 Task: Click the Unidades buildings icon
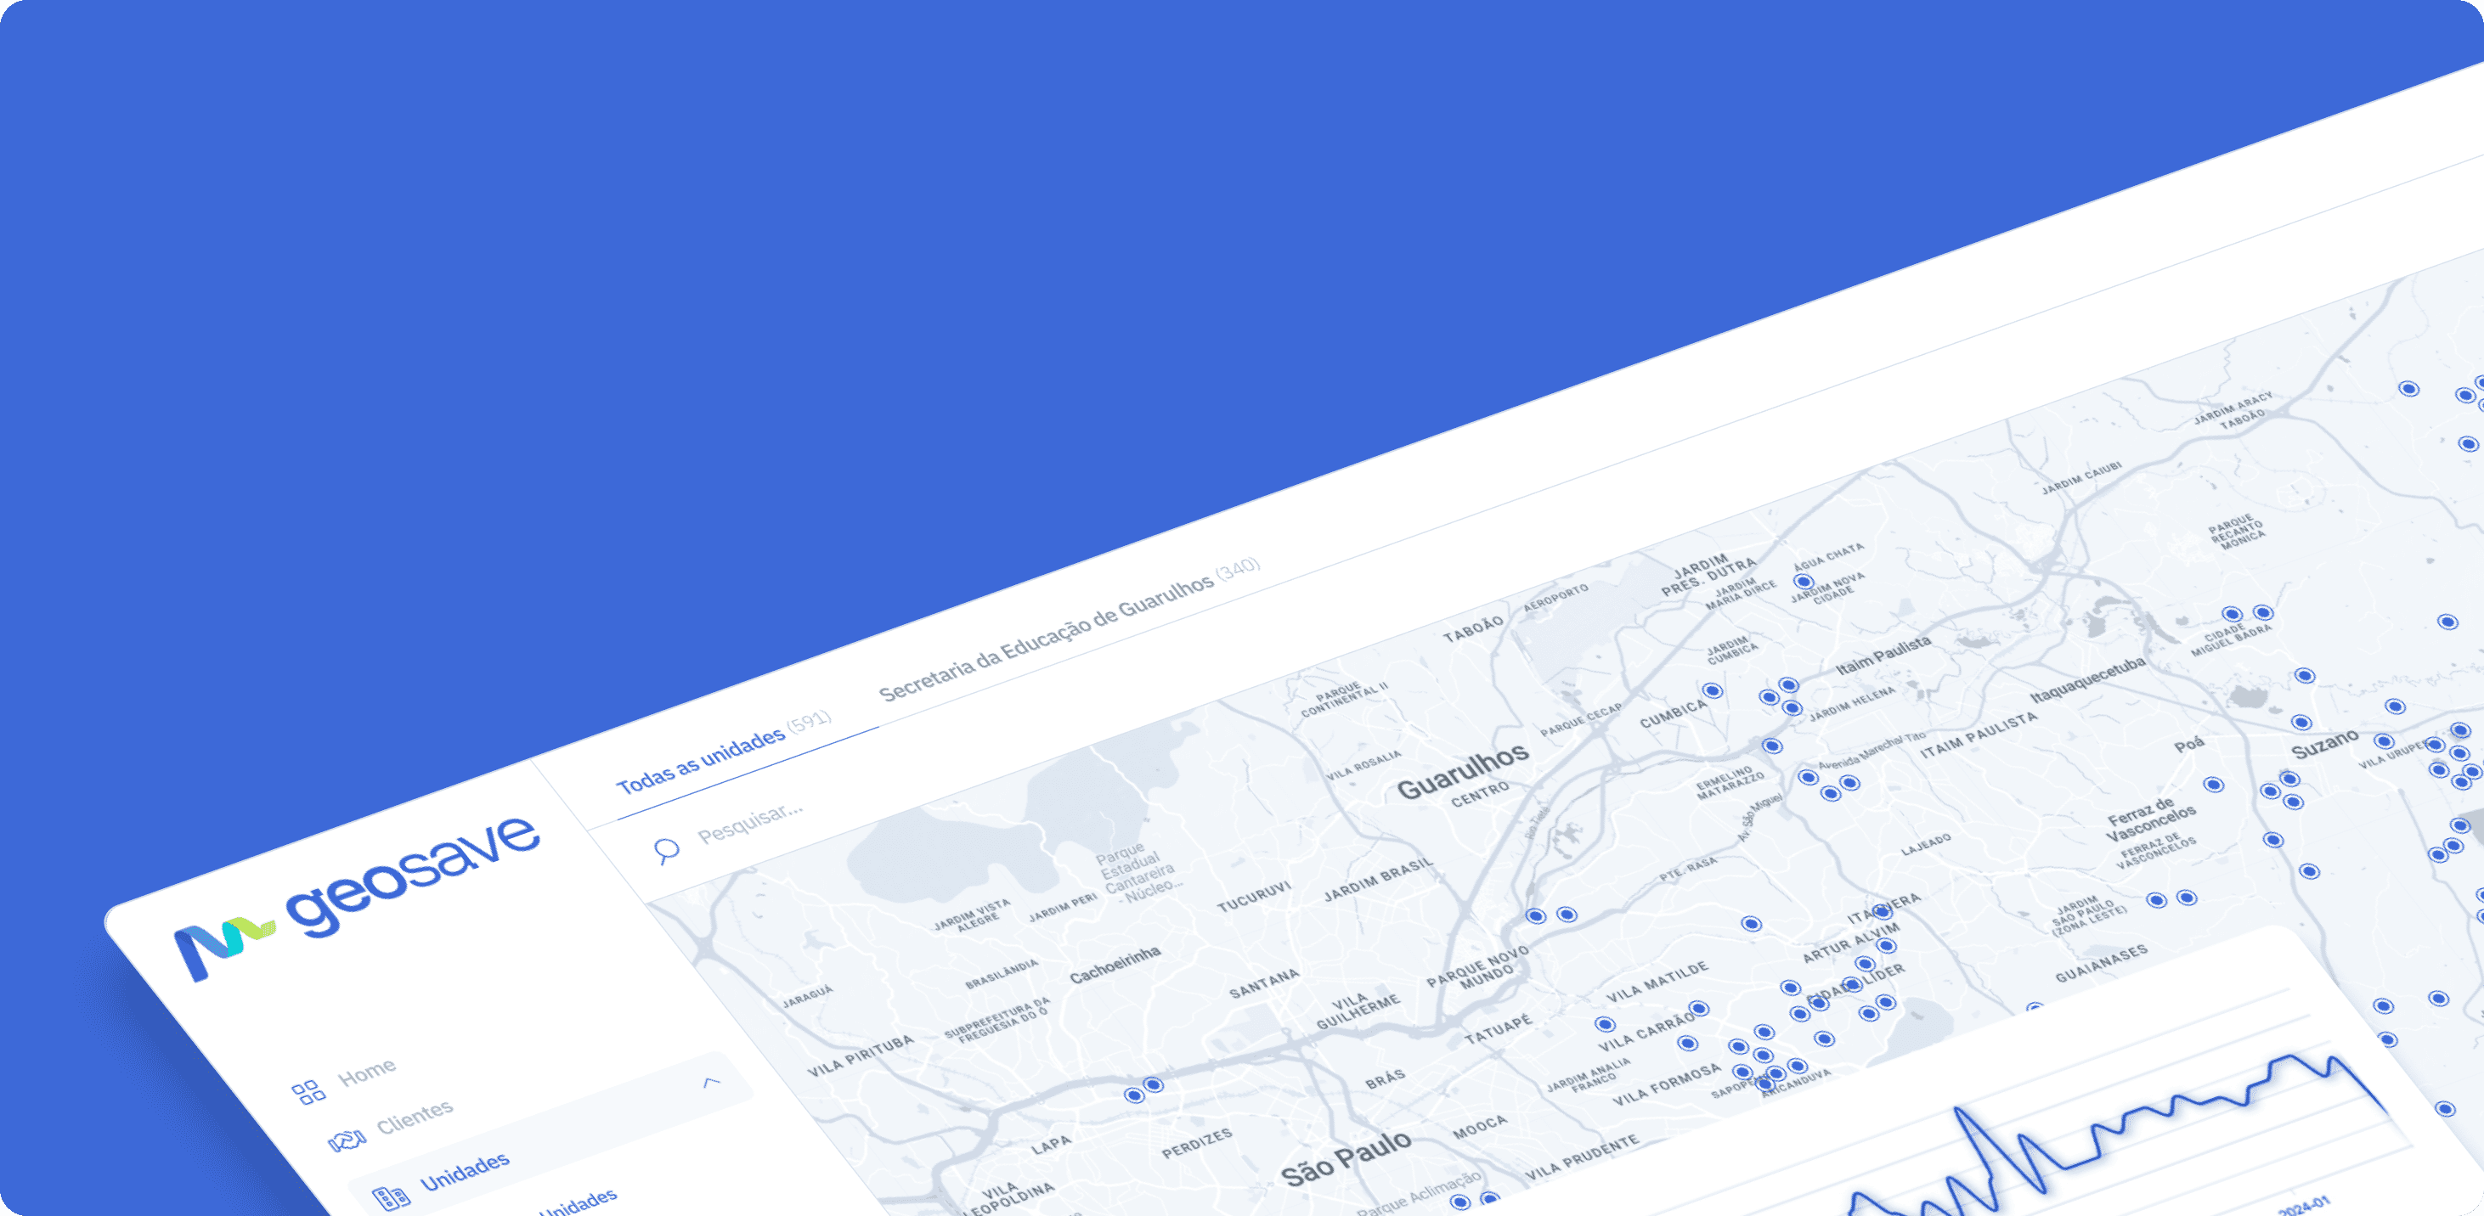(391, 1197)
